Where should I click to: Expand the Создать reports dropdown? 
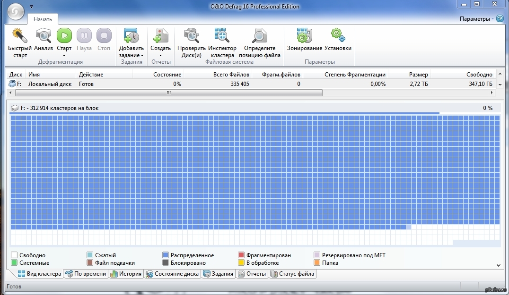[x=160, y=55]
